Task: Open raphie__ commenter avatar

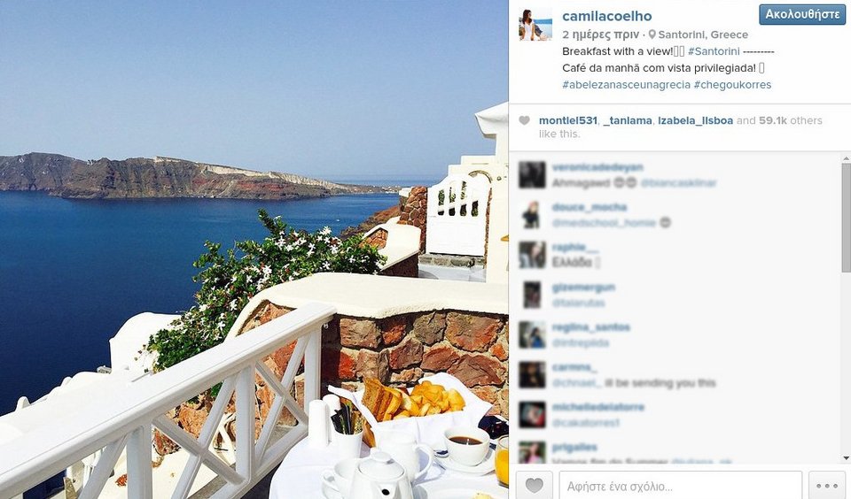Action: (x=532, y=255)
